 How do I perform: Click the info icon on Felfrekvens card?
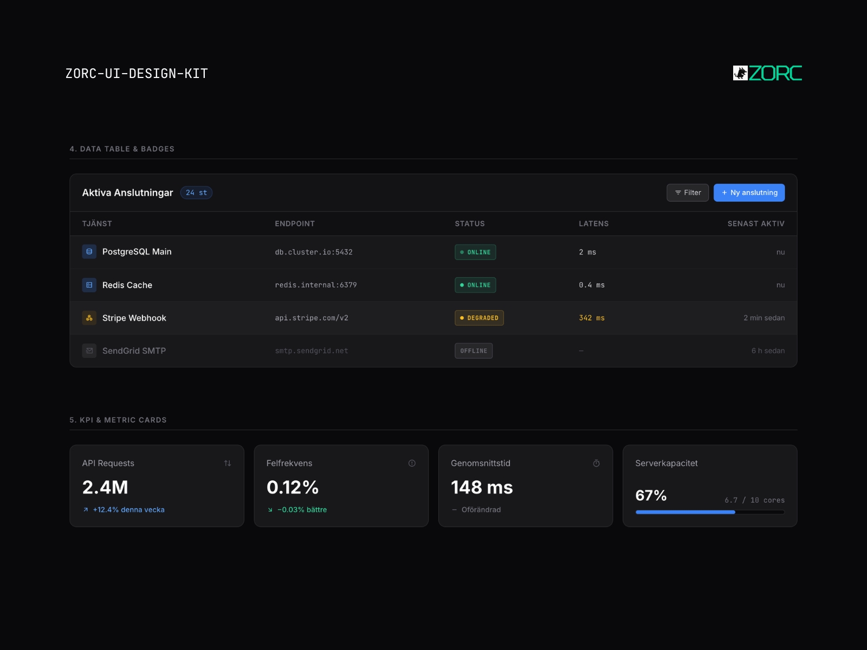412,463
